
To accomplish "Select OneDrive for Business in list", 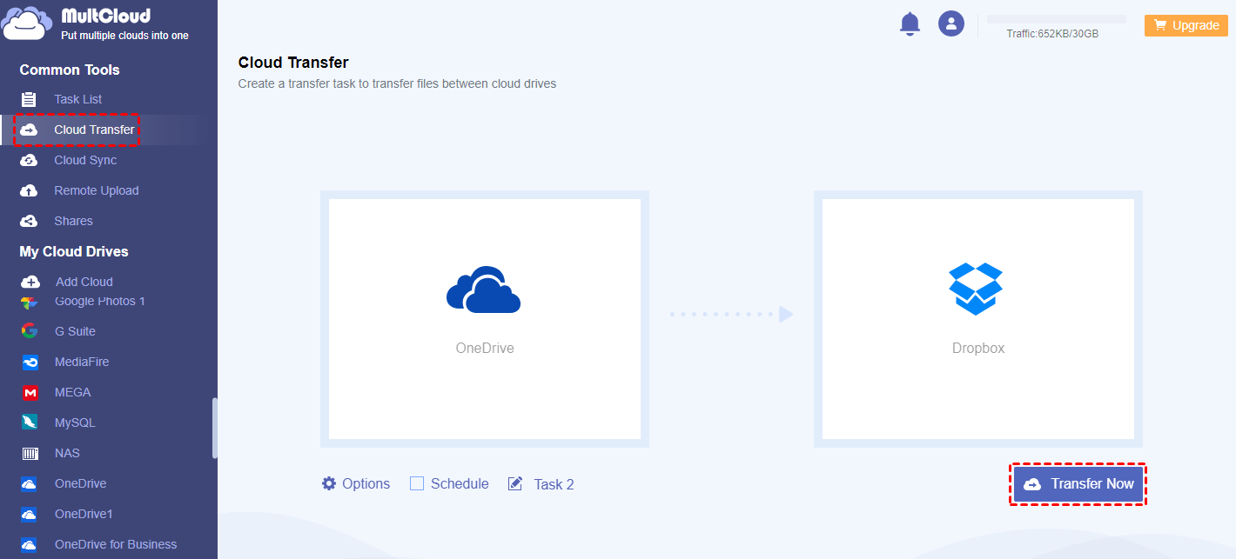I will point(116,544).
